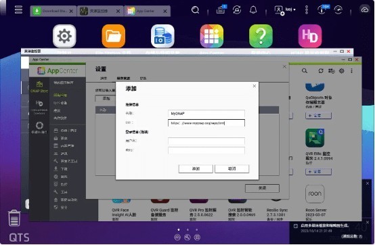Open the App Center settings gear icon

click(342, 71)
